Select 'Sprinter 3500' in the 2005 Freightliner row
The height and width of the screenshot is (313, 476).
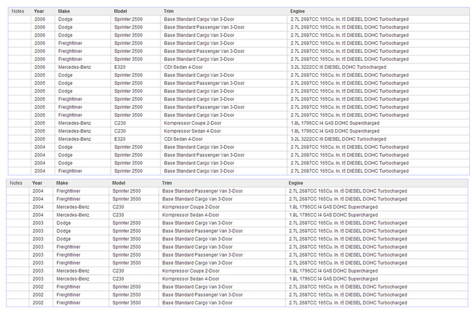tap(128, 115)
